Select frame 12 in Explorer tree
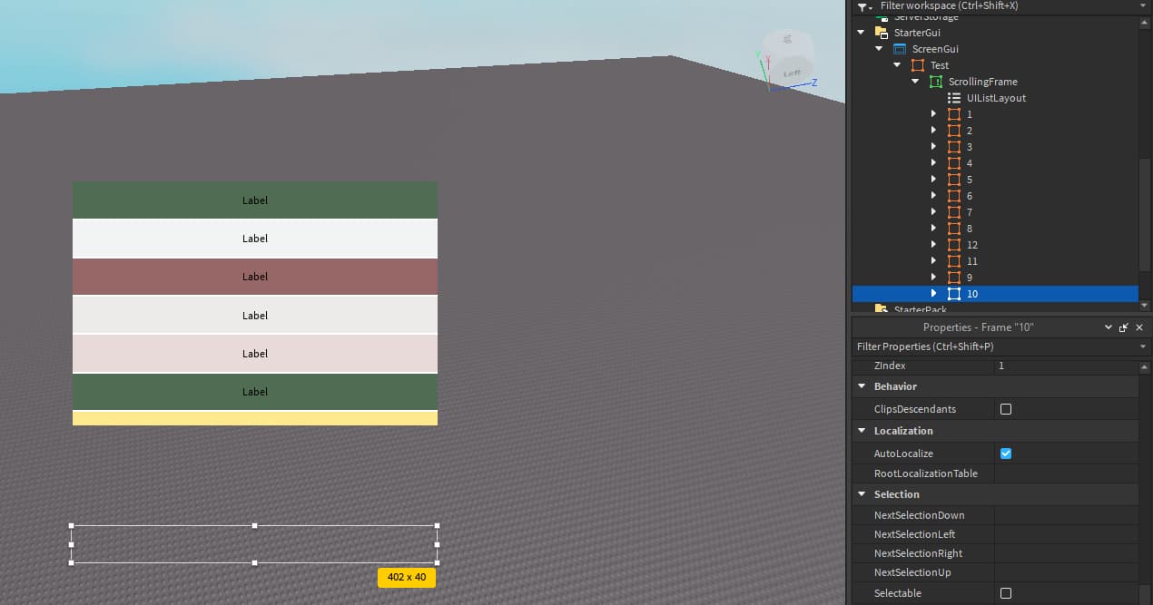Screen dimensions: 1153x605 click(972, 245)
